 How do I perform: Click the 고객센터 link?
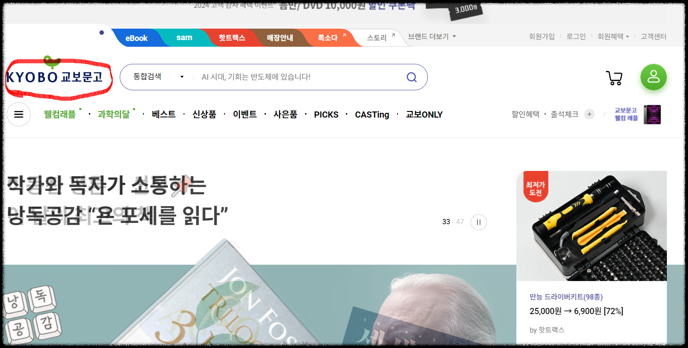tap(653, 37)
